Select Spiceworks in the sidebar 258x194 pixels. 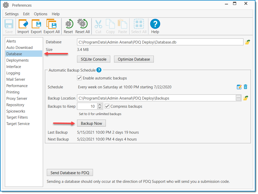(x=24, y=111)
